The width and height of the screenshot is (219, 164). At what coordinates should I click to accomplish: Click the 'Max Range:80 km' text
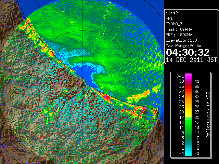pos(183,46)
